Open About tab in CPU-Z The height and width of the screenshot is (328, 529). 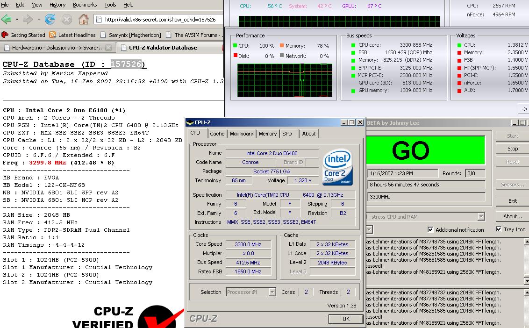[309, 134]
